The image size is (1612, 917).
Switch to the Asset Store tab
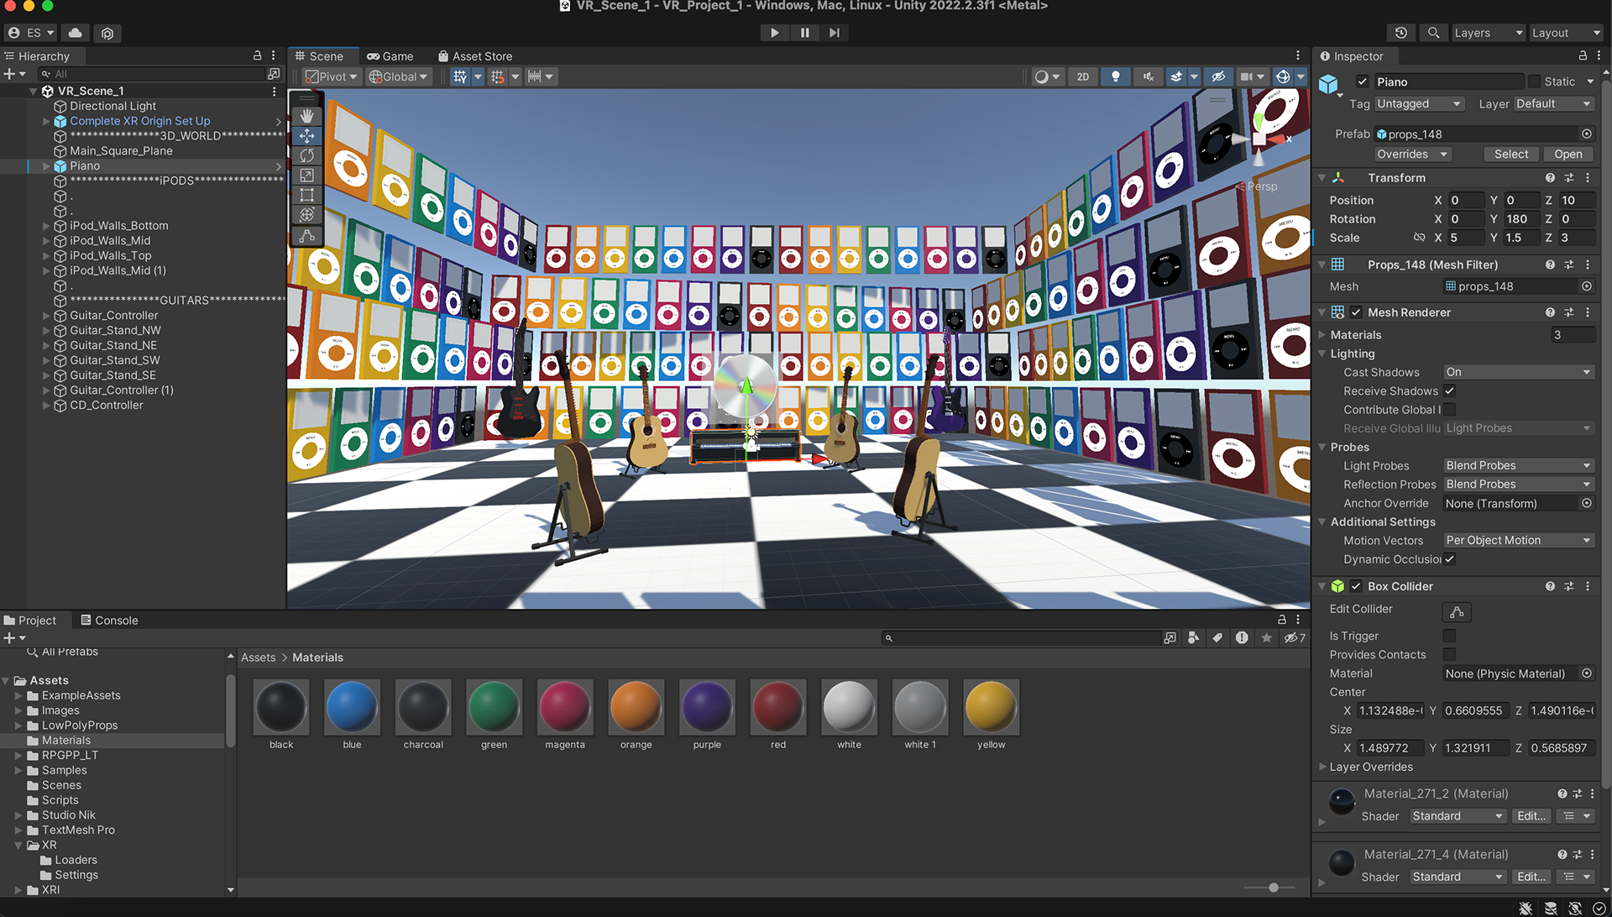pos(475,56)
